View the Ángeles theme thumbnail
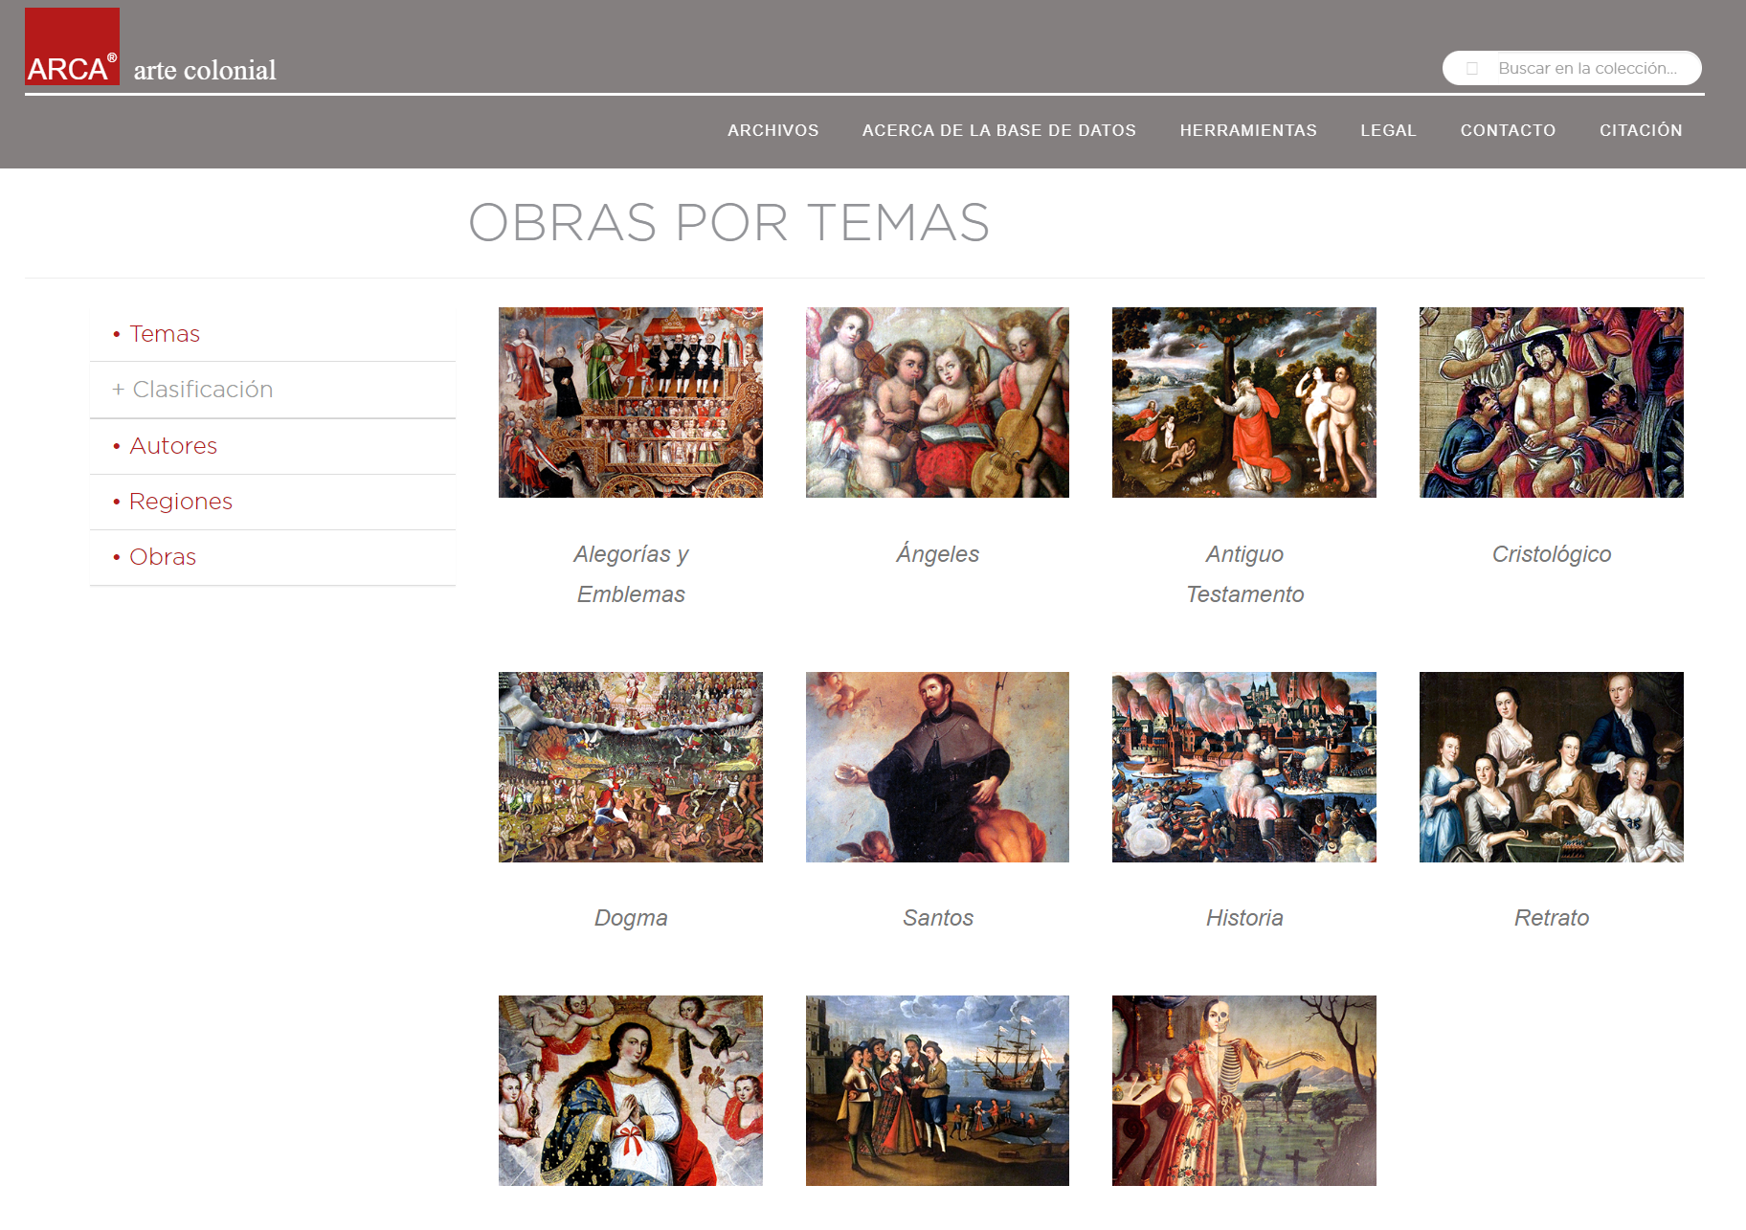This screenshot has height=1230, width=1746. (937, 402)
